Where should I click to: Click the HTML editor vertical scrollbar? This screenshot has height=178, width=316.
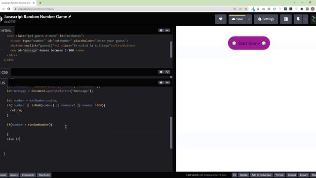tap(171, 49)
